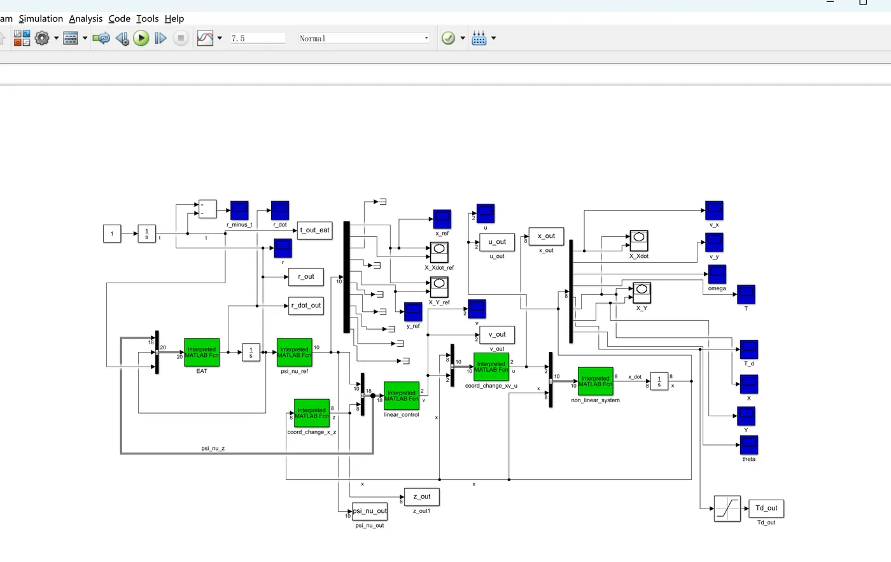891x562 pixels.
Task: Click the simulation stop time field
Action: (258, 38)
